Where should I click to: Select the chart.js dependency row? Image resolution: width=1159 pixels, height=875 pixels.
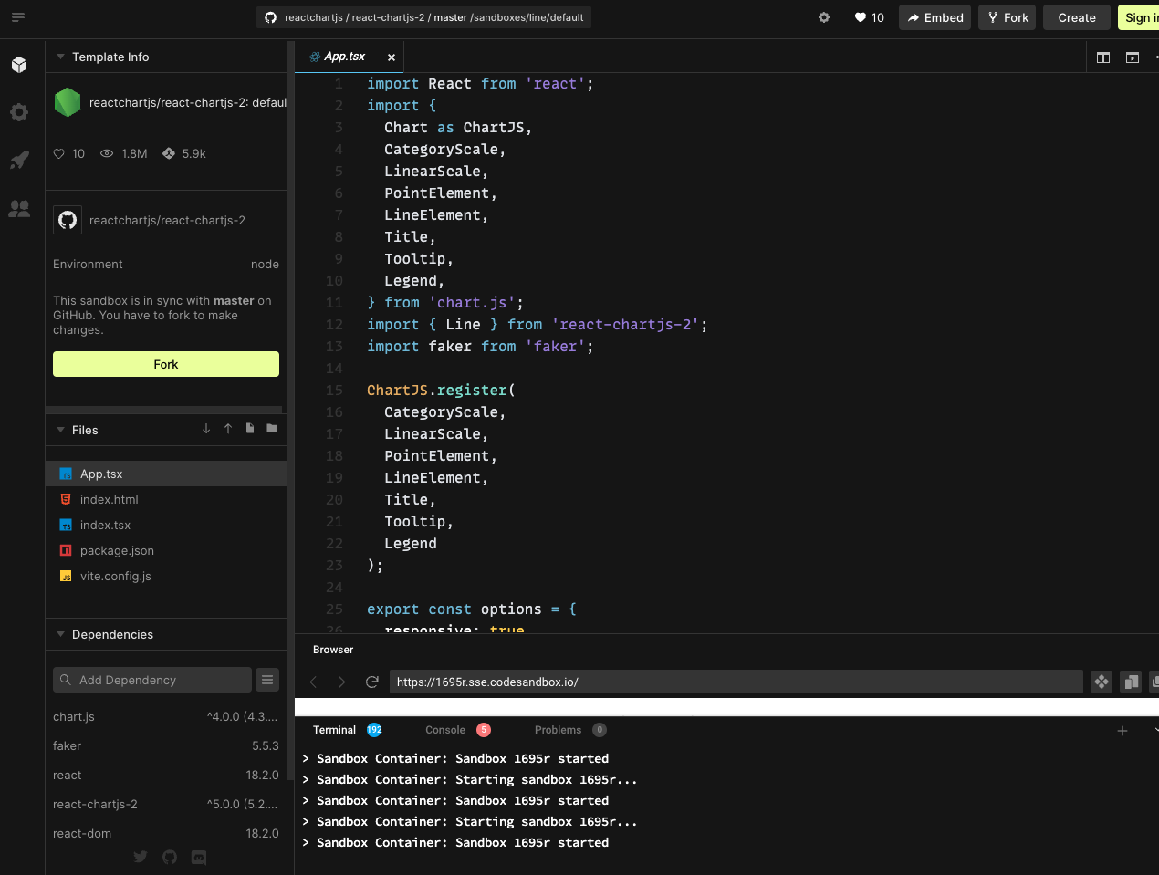tap(166, 716)
